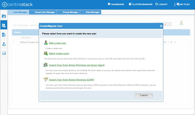
Task: Click the "1 of 1 users found" text
Action: 20,25
